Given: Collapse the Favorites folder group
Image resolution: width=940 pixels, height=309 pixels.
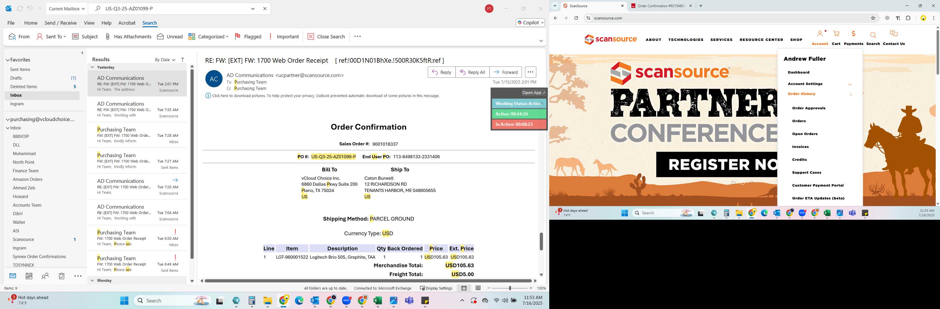Looking at the screenshot, I should pos(7,60).
